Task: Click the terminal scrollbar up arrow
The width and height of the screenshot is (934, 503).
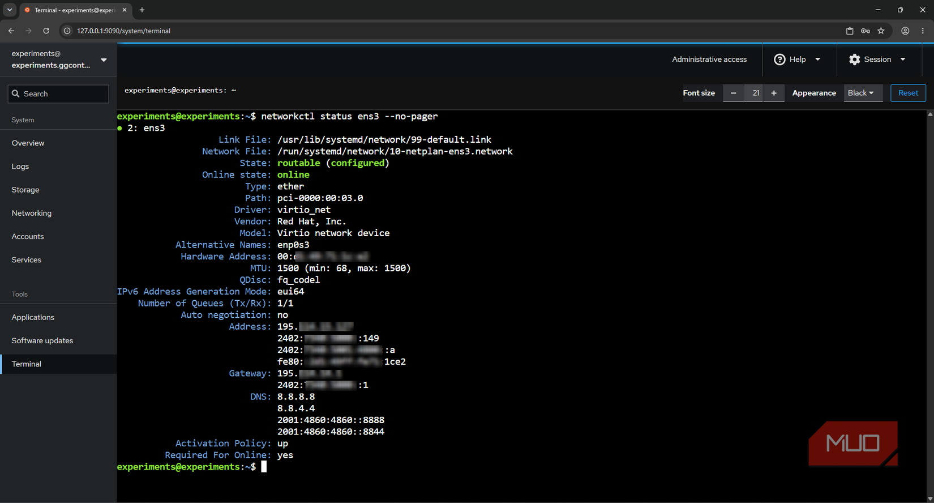Action: click(930, 114)
